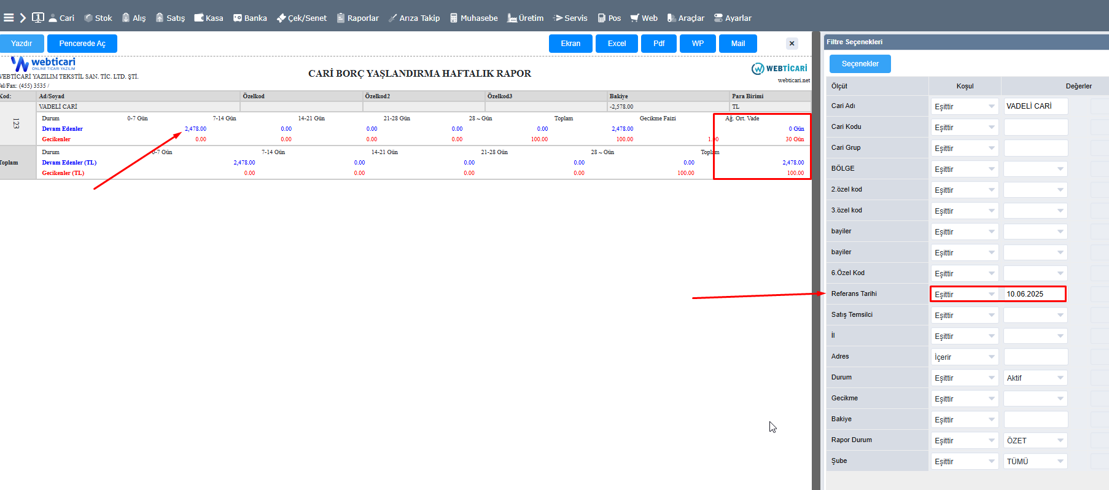Expand the Şube dropdown showing TÜMÜ
Image resolution: width=1109 pixels, height=490 pixels.
[x=1035, y=462]
